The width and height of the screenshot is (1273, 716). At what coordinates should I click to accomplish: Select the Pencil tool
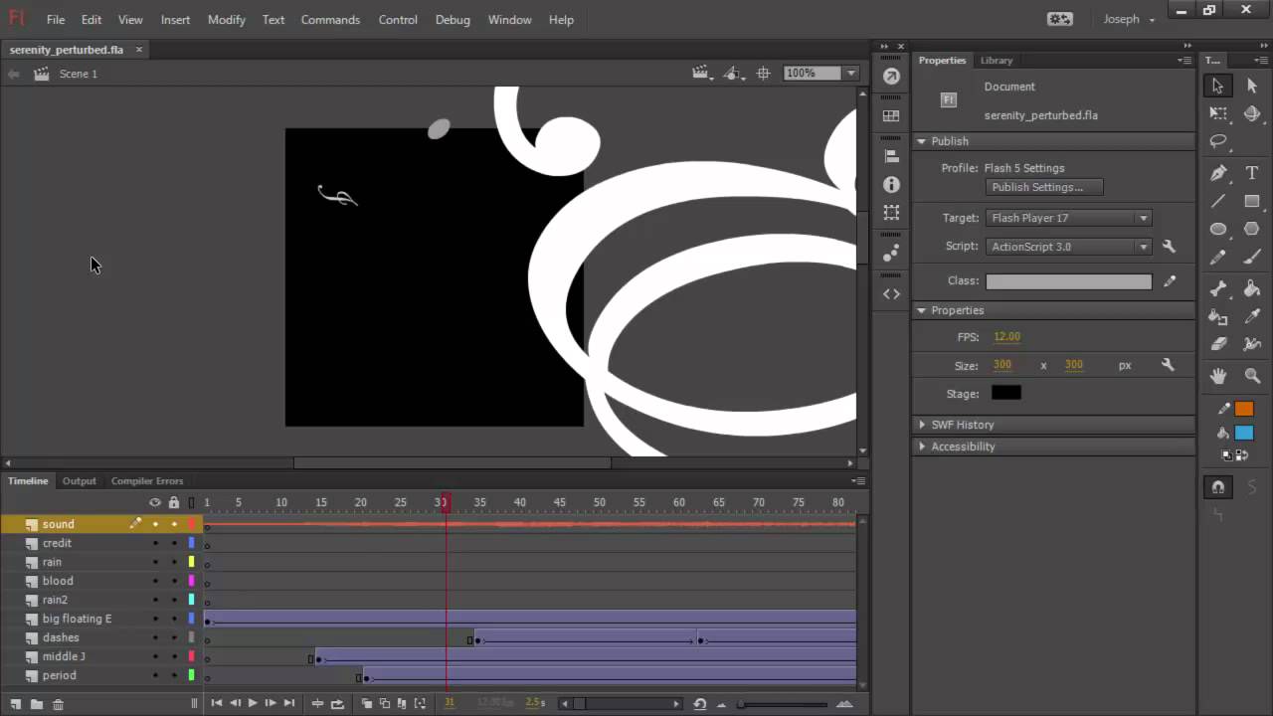point(1218,258)
